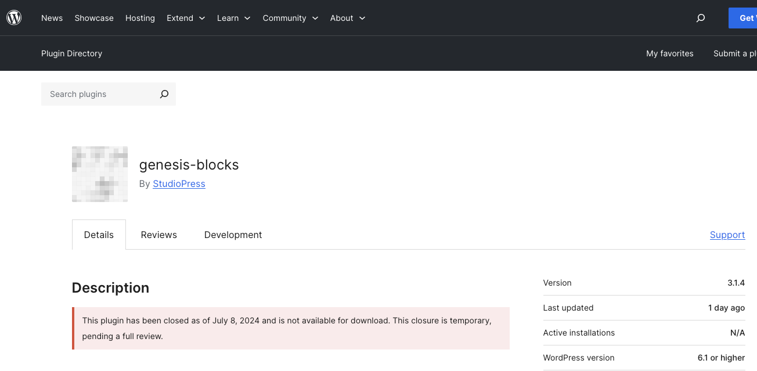Viewport: 757px width, 371px height.
Task: Click the WordPress logo icon
Action: point(14,18)
